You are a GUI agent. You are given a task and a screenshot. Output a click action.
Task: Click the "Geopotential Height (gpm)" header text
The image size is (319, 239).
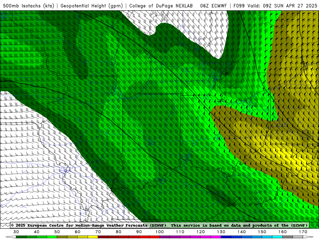tap(92, 6)
